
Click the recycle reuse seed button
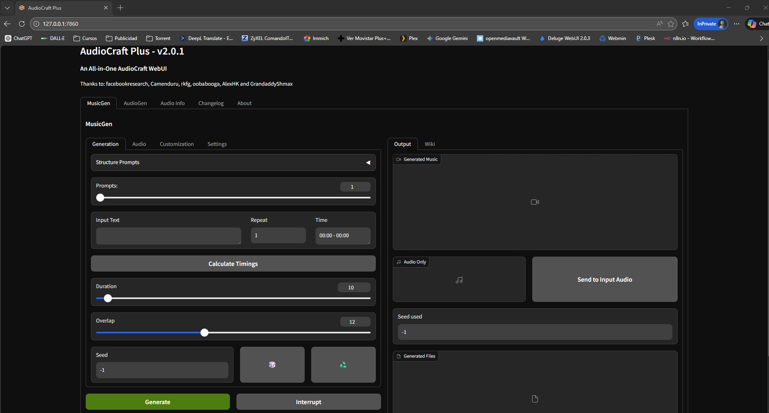(343, 365)
